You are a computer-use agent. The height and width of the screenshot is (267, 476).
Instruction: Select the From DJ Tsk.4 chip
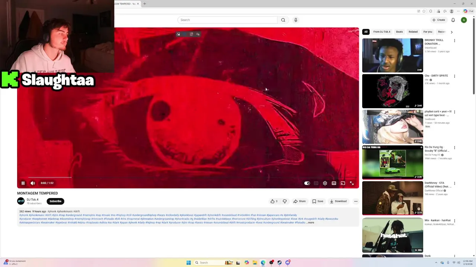pos(382,32)
